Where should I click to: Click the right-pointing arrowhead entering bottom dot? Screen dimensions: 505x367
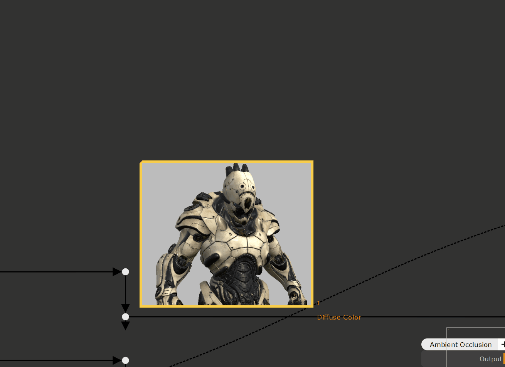pos(117,360)
